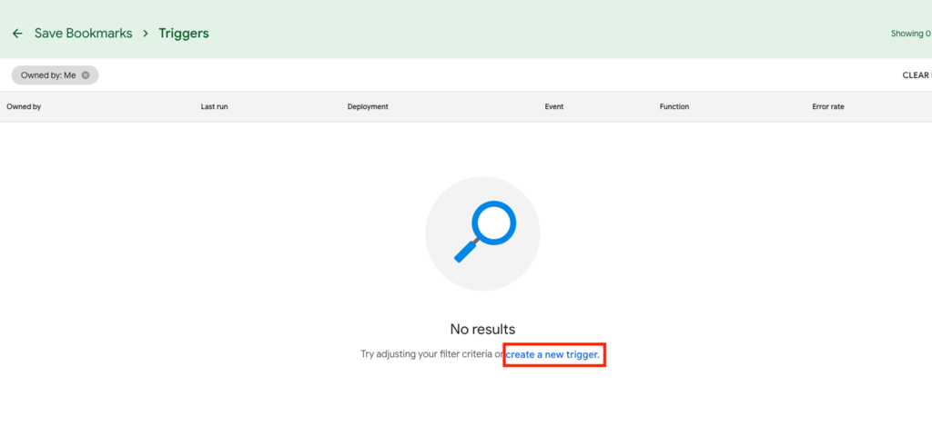Click the Last run column header

click(x=214, y=107)
